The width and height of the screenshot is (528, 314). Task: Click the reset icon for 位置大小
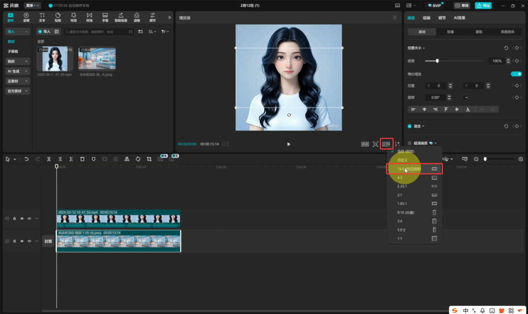coord(506,48)
